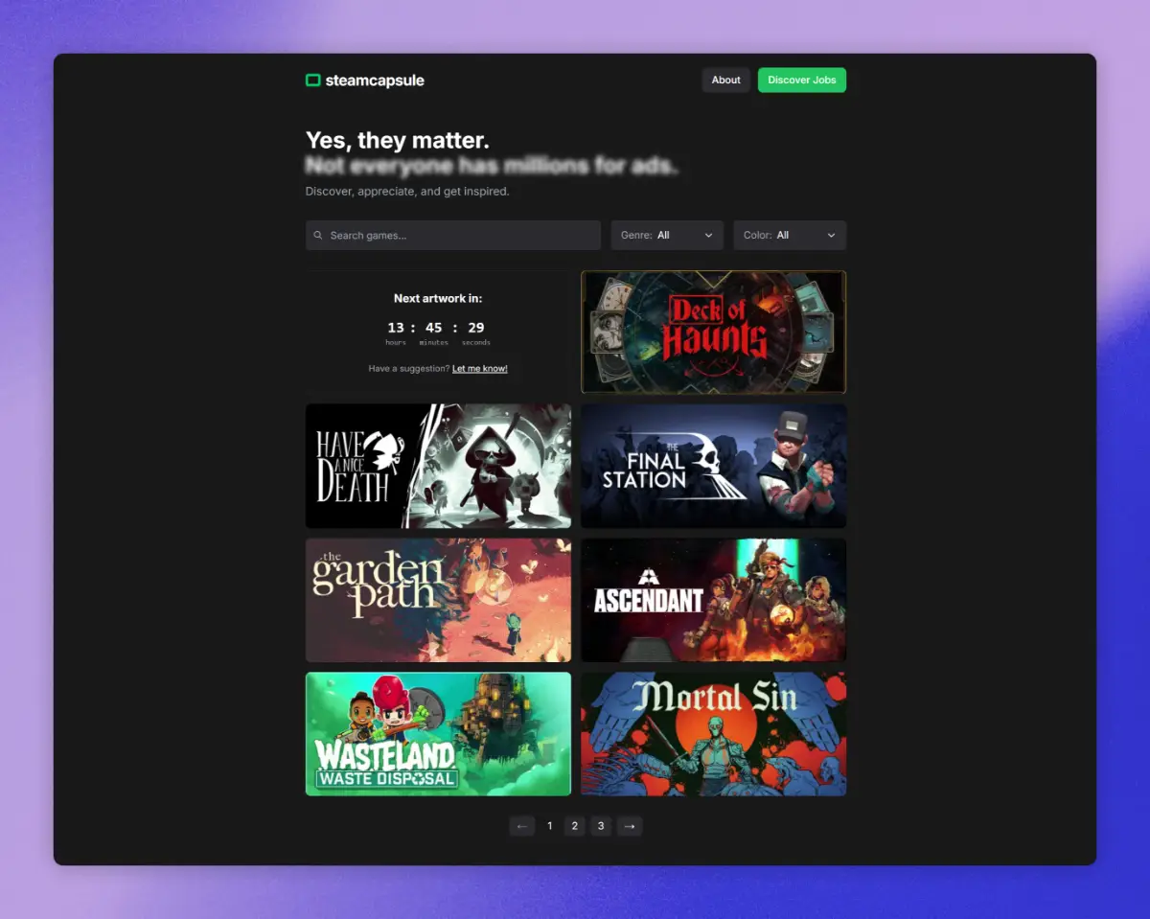
Task: Open the Color filter dropdown
Action: (x=789, y=236)
